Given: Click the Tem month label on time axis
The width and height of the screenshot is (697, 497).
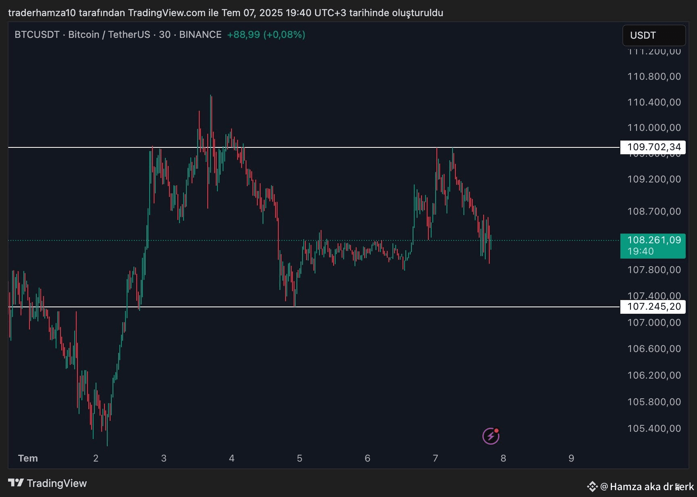Looking at the screenshot, I should coord(28,458).
